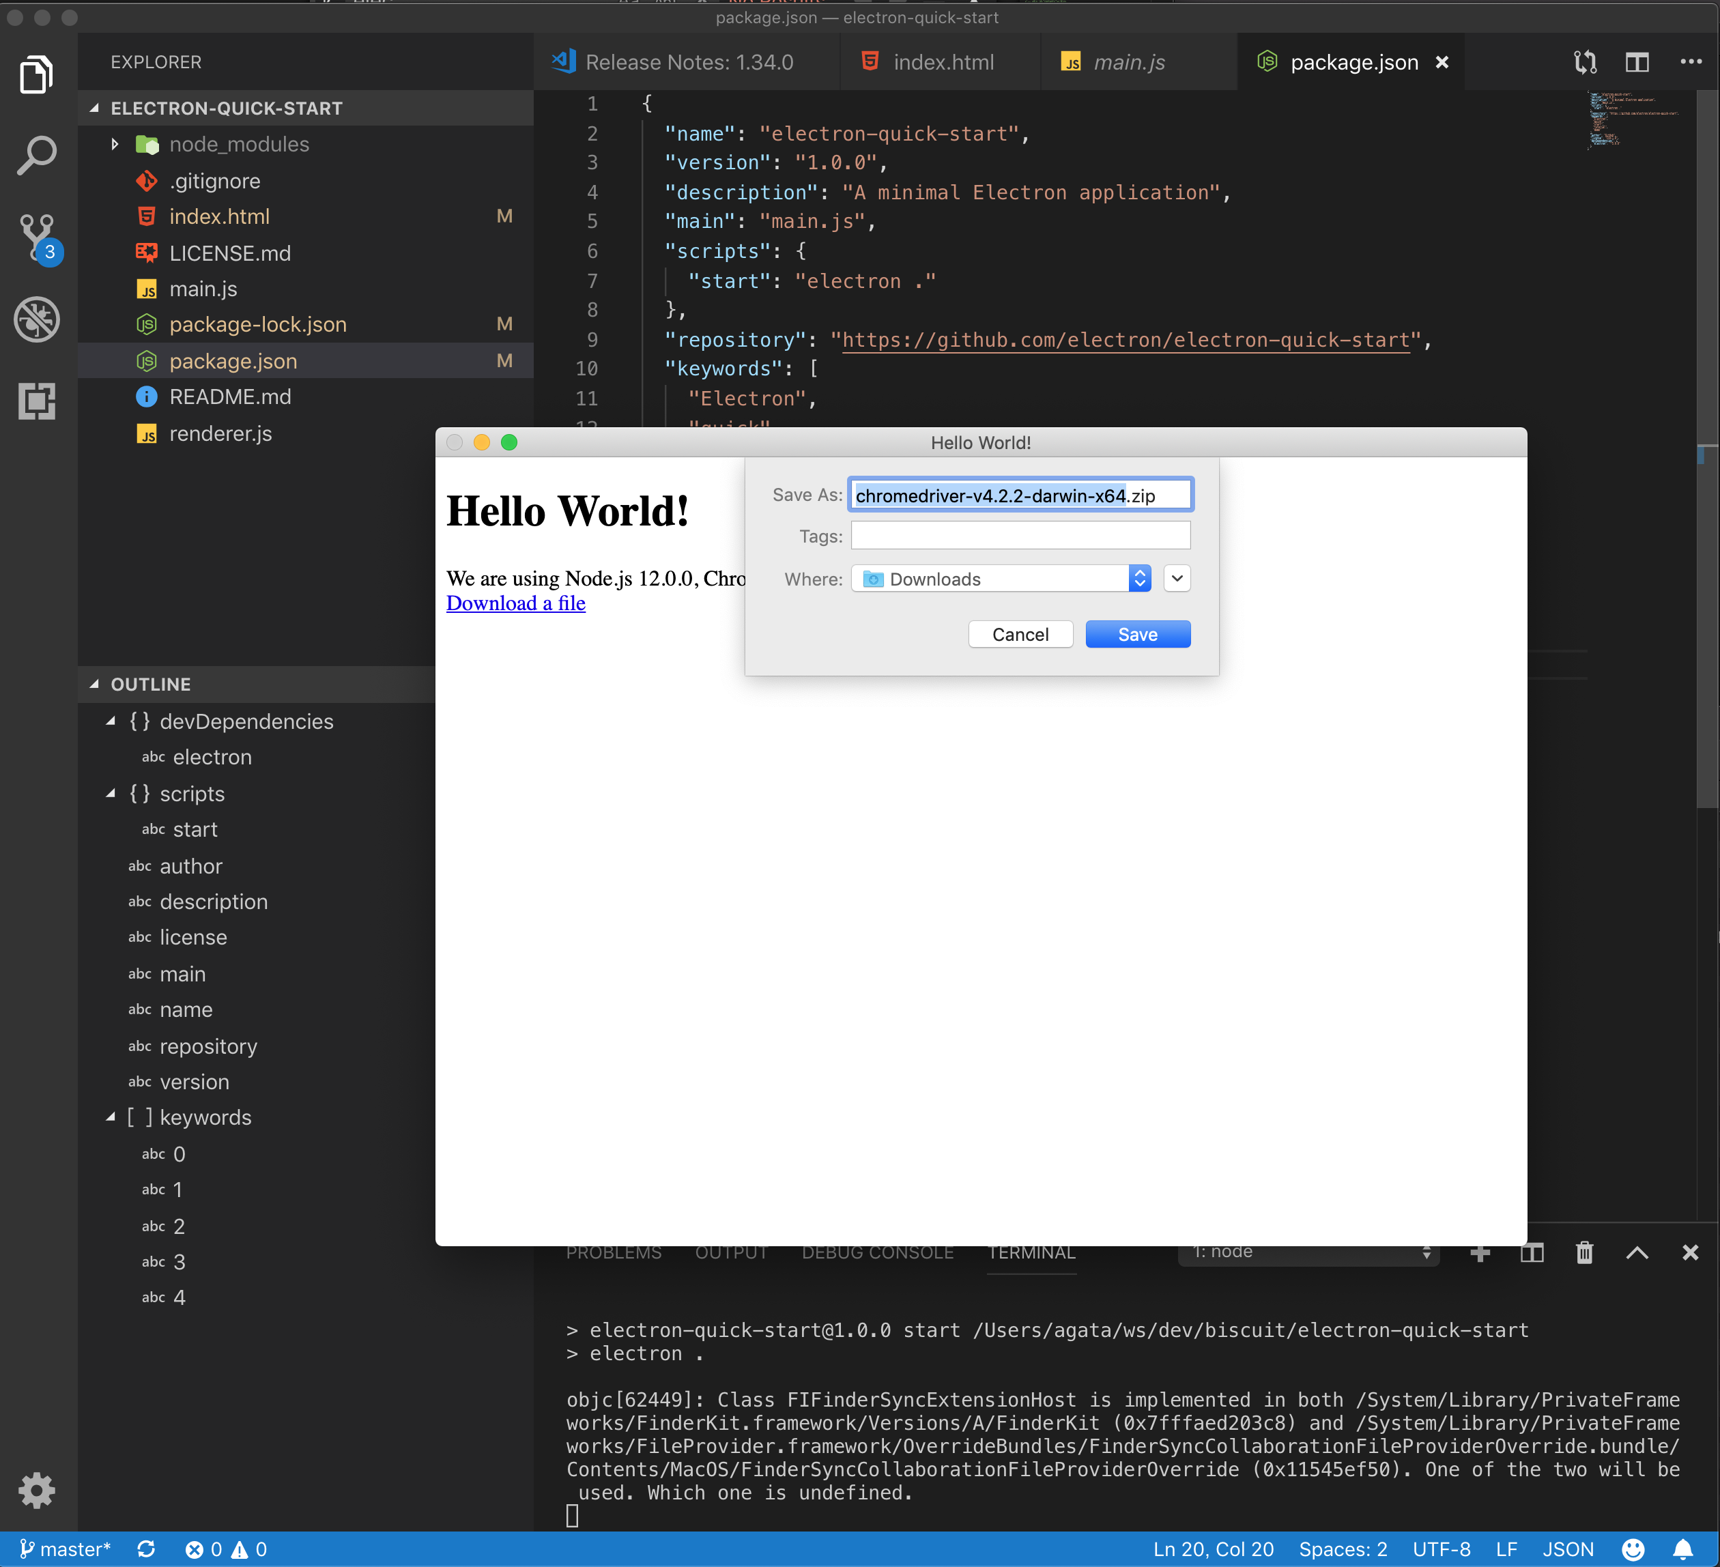This screenshot has height=1567, width=1720.
Task: Split the editor using the toolbar icon
Action: tap(1637, 61)
